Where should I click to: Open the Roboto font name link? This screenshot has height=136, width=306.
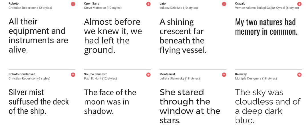click(14, 3)
